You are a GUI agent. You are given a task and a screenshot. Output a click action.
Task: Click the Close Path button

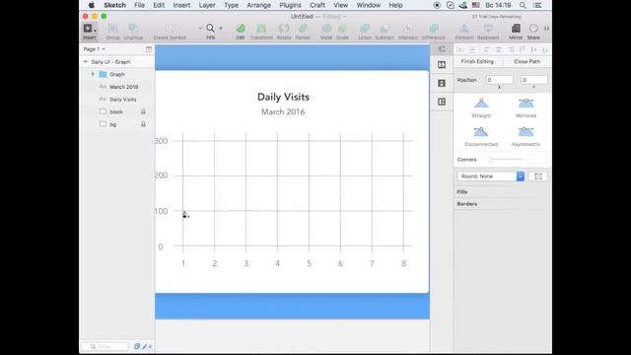(526, 61)
